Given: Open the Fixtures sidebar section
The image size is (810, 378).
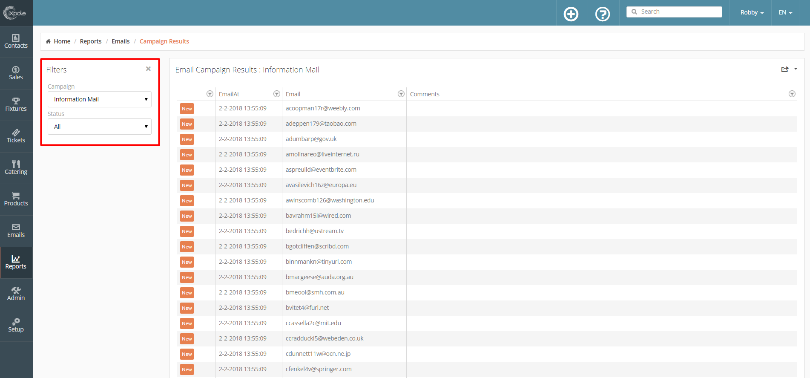Looking at the screenshot, I should coord(16,105).
